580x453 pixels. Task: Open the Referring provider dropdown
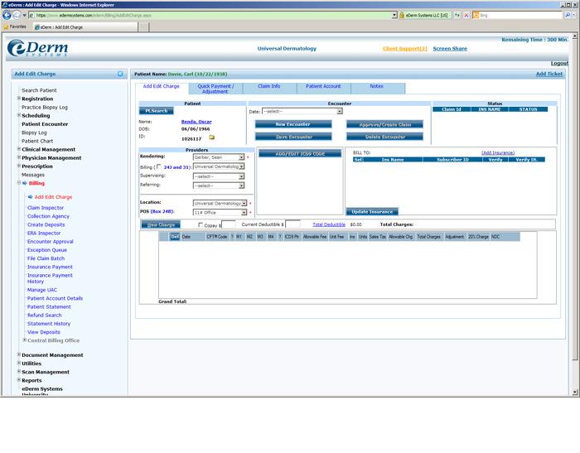point(219,186)
